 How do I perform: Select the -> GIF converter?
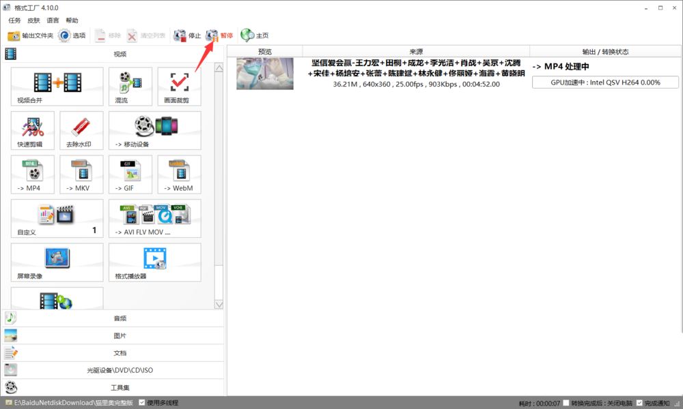coord(130,175)
